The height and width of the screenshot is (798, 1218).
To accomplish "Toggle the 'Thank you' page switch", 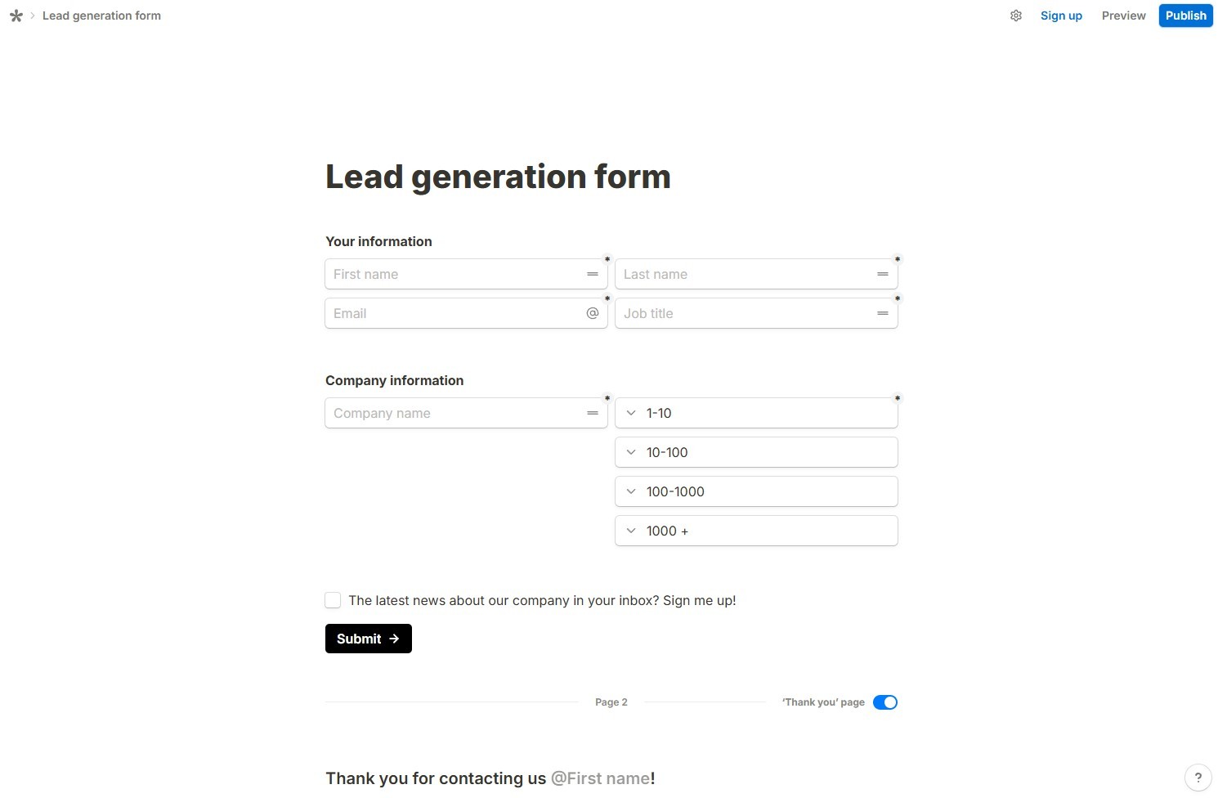I will click(885, 702).
